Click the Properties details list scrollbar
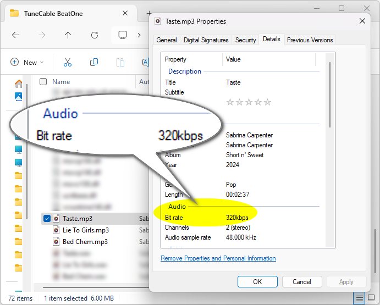Viewport: 380px width, 305px height. point(330,95)
